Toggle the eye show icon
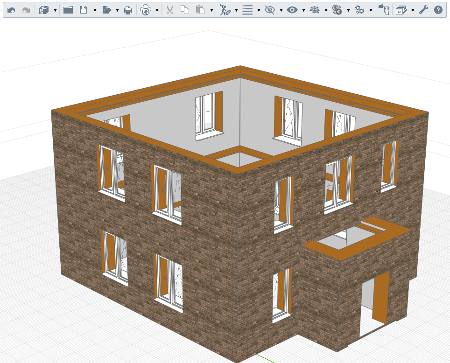 pos(292,10)
